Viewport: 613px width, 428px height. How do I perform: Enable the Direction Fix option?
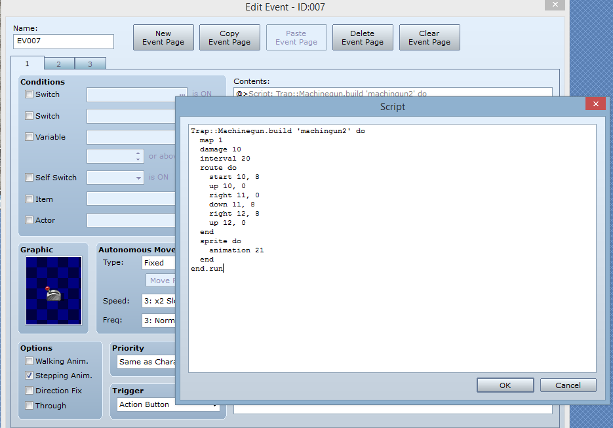[29, 391]
